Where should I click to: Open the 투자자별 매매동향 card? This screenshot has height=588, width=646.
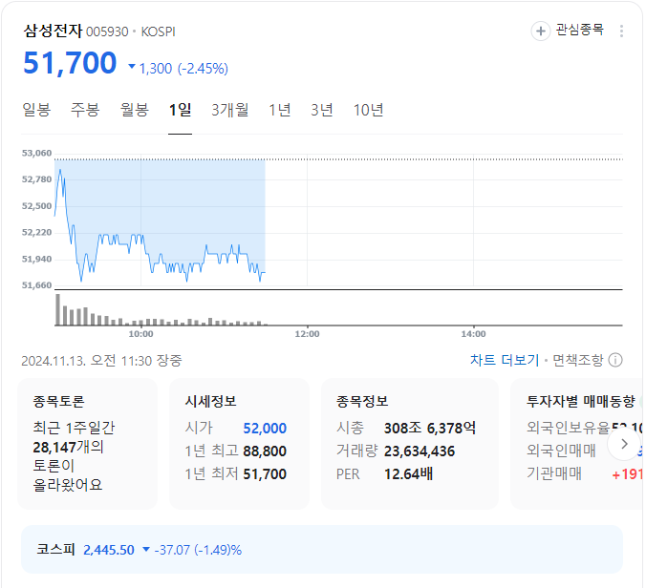pos(577,444)
